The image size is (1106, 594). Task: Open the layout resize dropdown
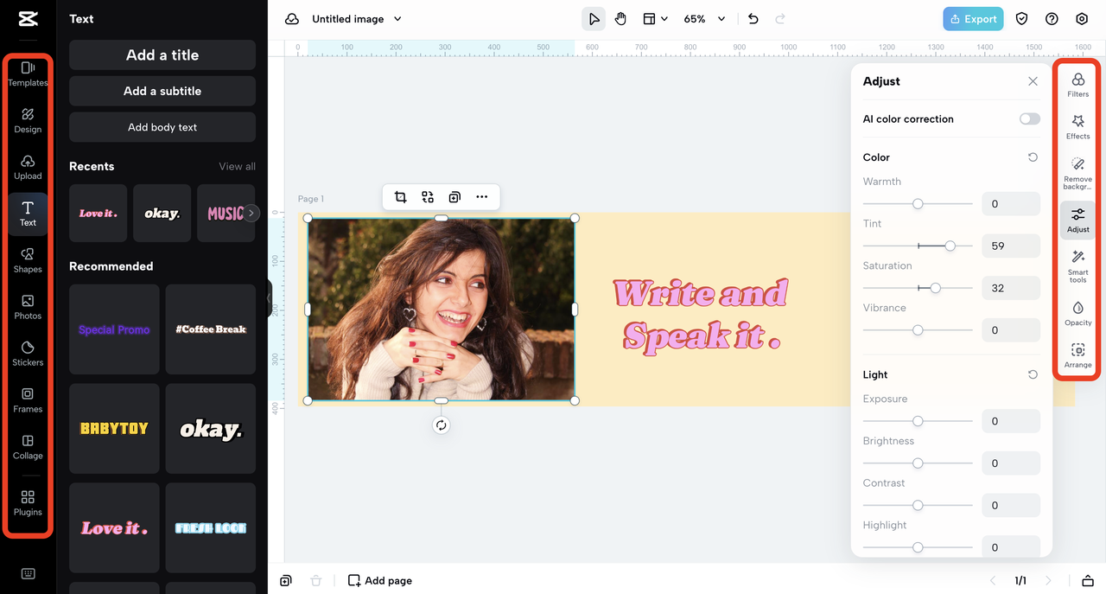[655, 19]
